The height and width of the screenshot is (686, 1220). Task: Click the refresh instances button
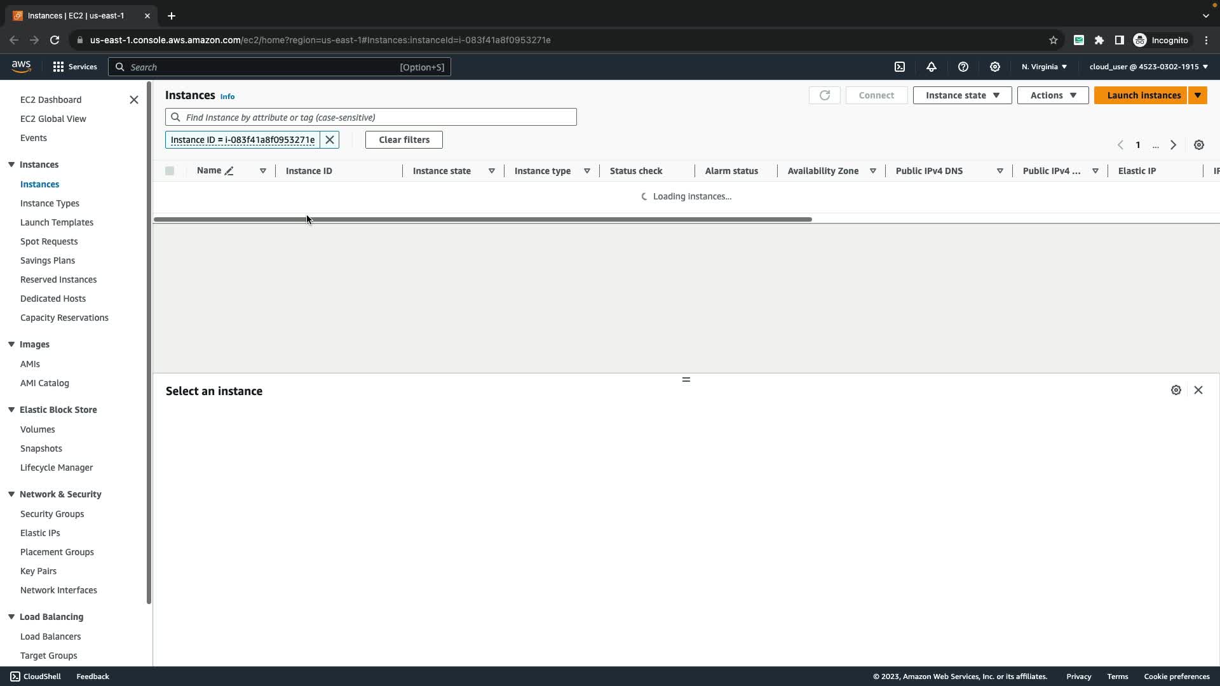[x=824, y=95]
